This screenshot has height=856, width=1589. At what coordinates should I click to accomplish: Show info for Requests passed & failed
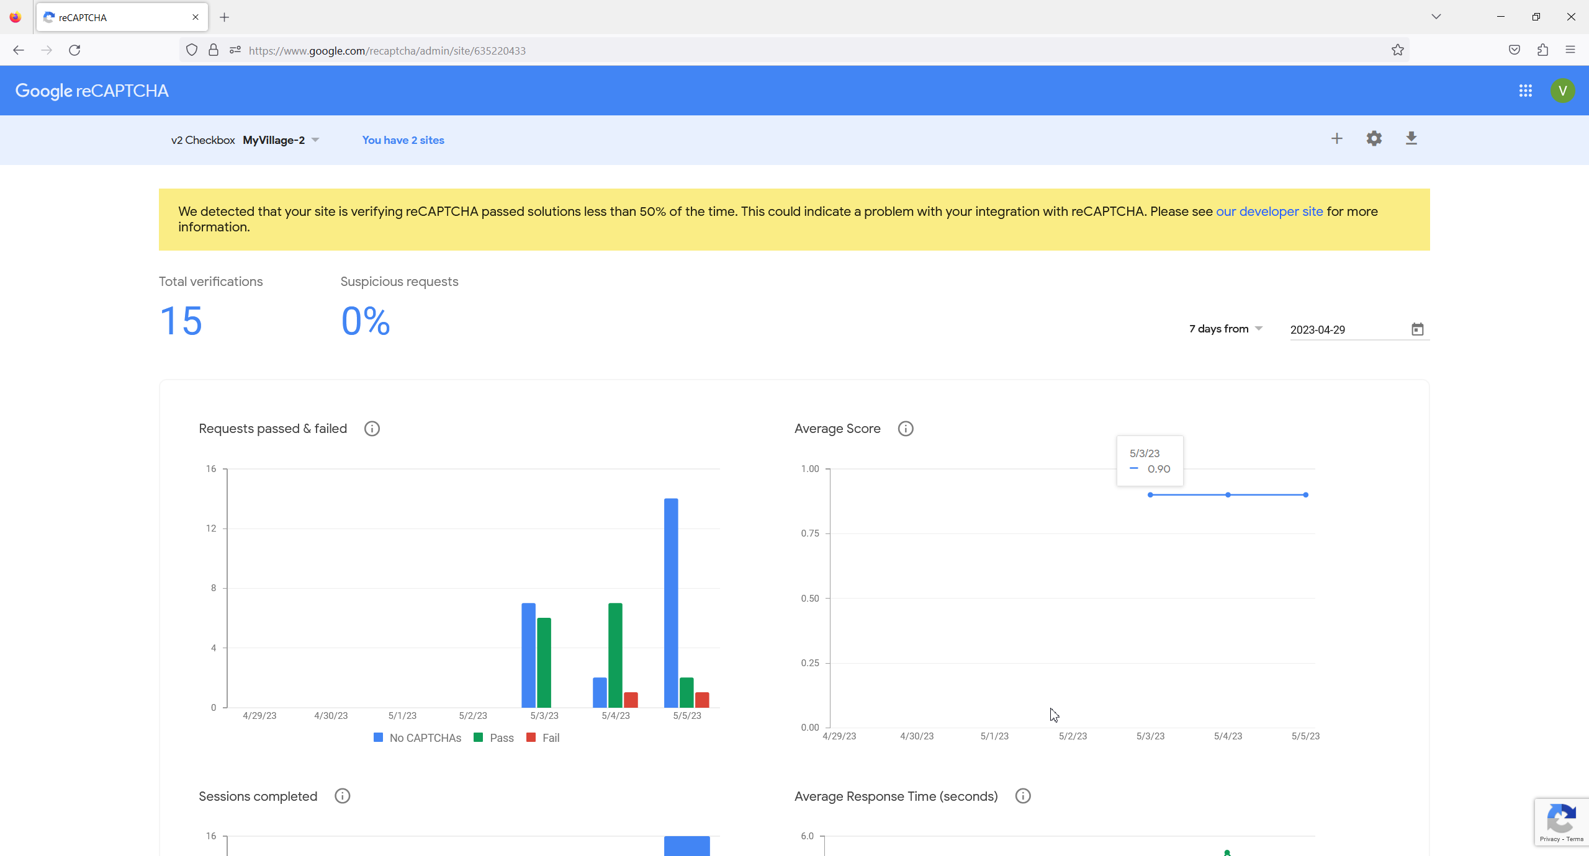pyautogui.click(x=372, y=429)
